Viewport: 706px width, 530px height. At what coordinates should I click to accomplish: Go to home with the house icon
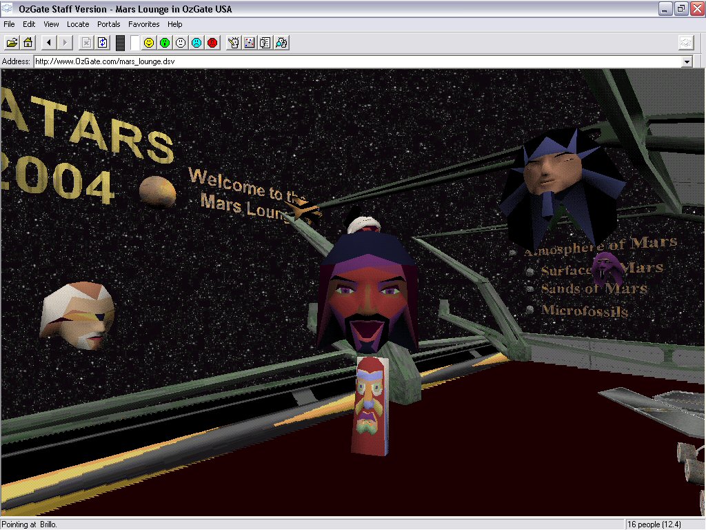pos(28,43)
